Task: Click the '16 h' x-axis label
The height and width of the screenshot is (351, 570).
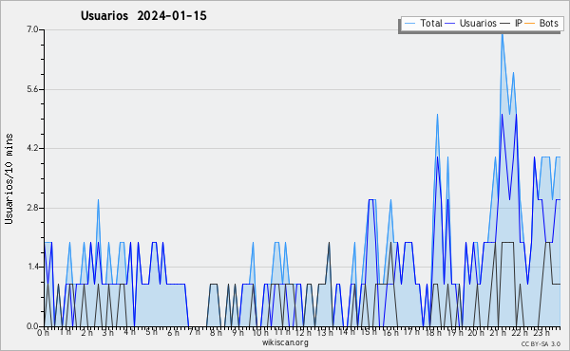Action: (390, 332)
